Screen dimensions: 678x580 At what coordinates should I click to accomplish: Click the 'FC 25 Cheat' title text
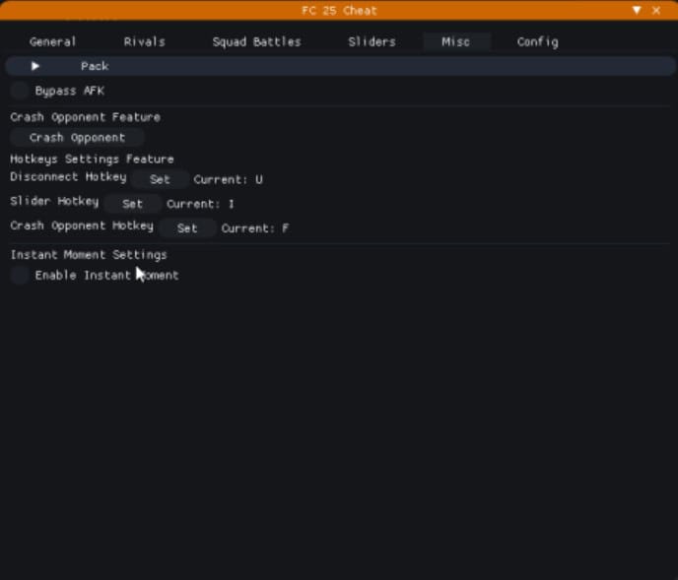tap(339, 11)
